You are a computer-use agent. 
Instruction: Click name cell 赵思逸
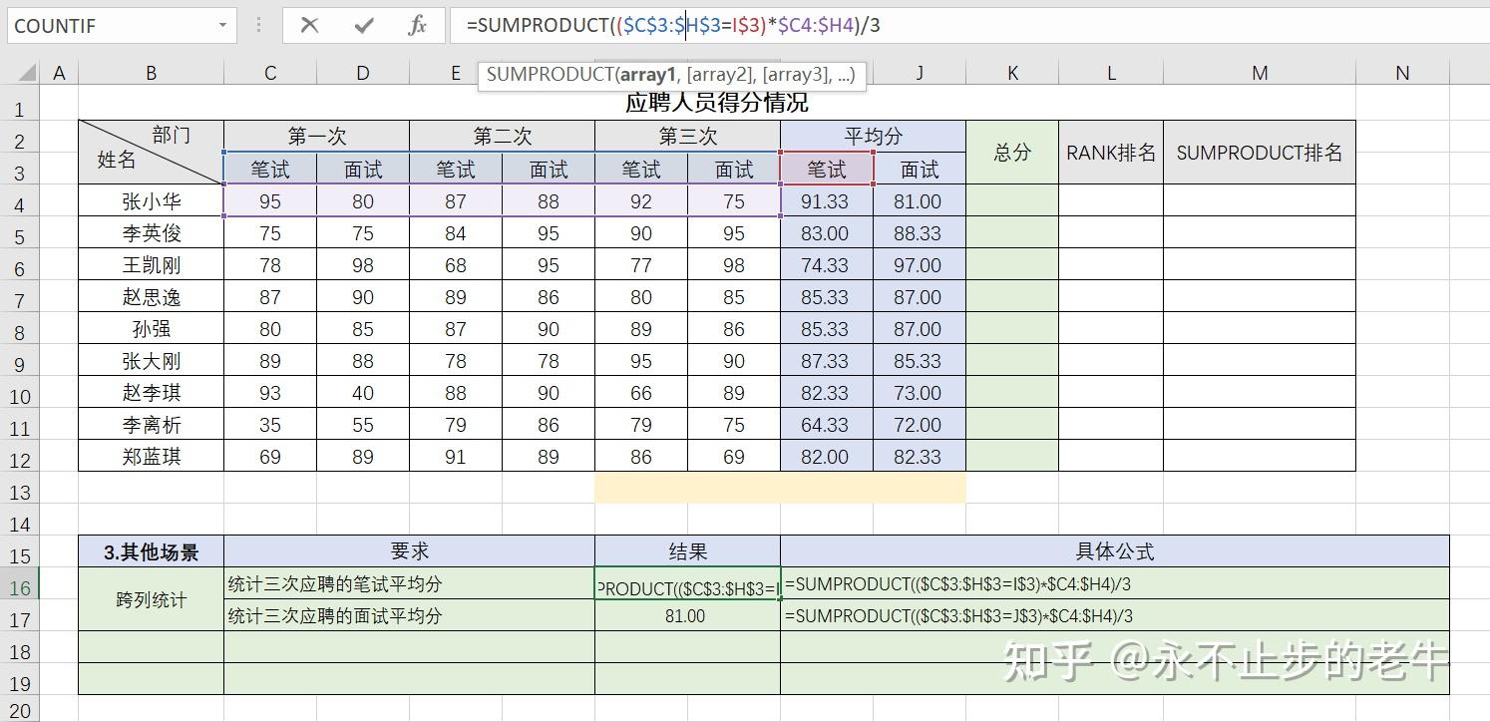point(152,297)
